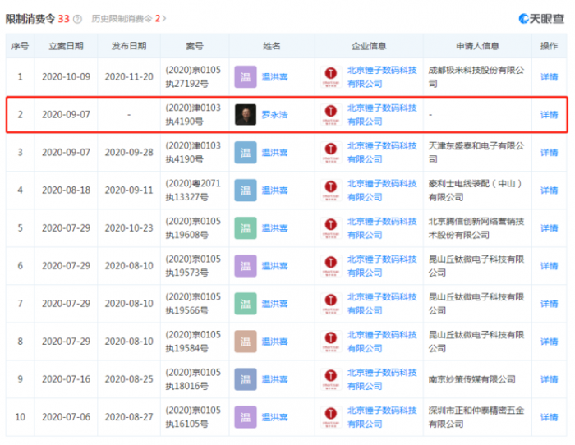This screenshot has width=575, height=445.
Task: Click the company logo in row 10
Action: [331, 417]
